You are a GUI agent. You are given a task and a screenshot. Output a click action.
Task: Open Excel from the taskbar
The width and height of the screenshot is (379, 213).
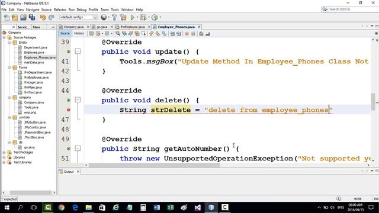171,208
